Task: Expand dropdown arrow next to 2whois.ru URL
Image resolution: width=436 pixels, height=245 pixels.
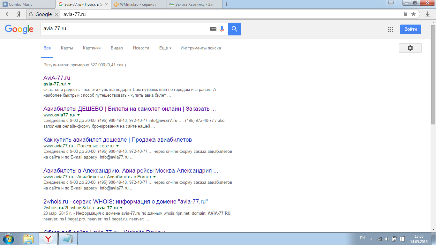Action: pos(121,208)
